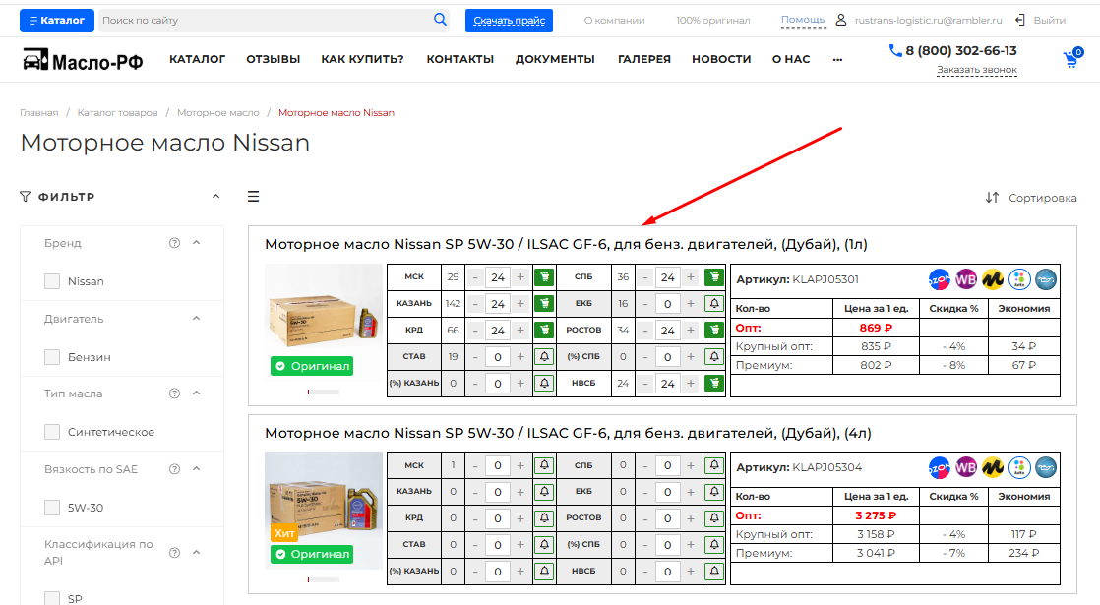Click the РОСТОВ notify bell for the 4л oil

pyautogui.click(x=714, y=518)
